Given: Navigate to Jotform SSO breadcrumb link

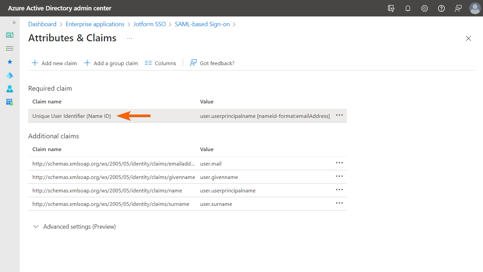Looking at the screenshot, I should tap(150, 24).
